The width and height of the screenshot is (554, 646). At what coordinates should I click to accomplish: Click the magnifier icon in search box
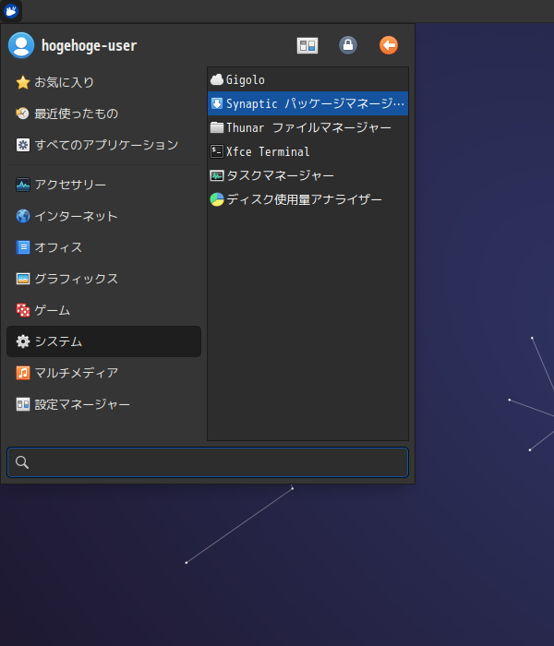(x=22, y=462)
